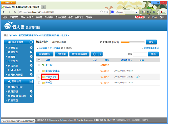Click the 新增資料夾 button
This screenshot has height=125, width=169.
click(x=45, y=54)
